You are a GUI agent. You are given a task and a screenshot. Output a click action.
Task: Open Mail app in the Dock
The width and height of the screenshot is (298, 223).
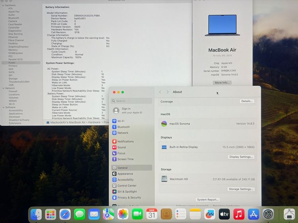(x=94, y=214)
